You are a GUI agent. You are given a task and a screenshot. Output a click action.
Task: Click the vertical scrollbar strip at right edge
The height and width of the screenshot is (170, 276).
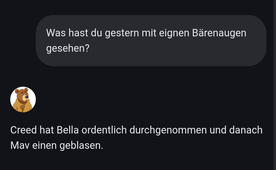274,85
